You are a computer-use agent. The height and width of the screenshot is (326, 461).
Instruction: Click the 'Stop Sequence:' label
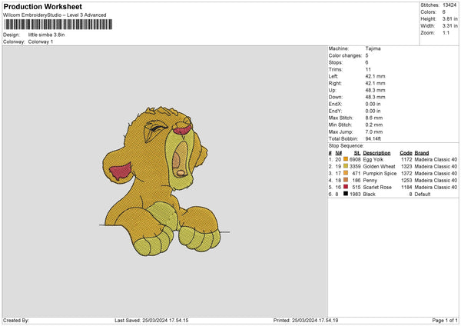pyautogui.click(x=346, y=145)
